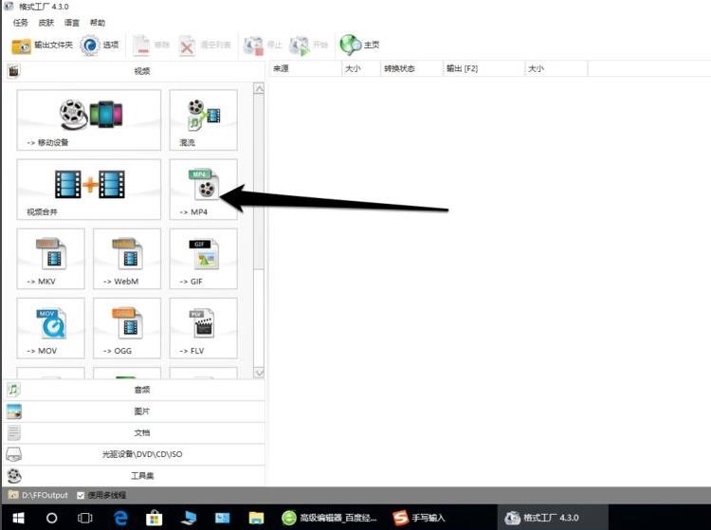Open Microsoft Store from taskbar
This screenshot has height=530, width=711.
[x=155, y=518]
